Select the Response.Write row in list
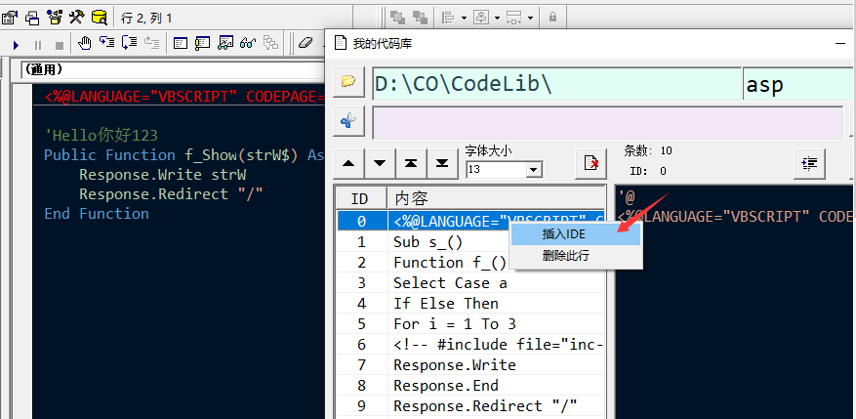This screenshot has width=856, height=419. click(469, 365)
